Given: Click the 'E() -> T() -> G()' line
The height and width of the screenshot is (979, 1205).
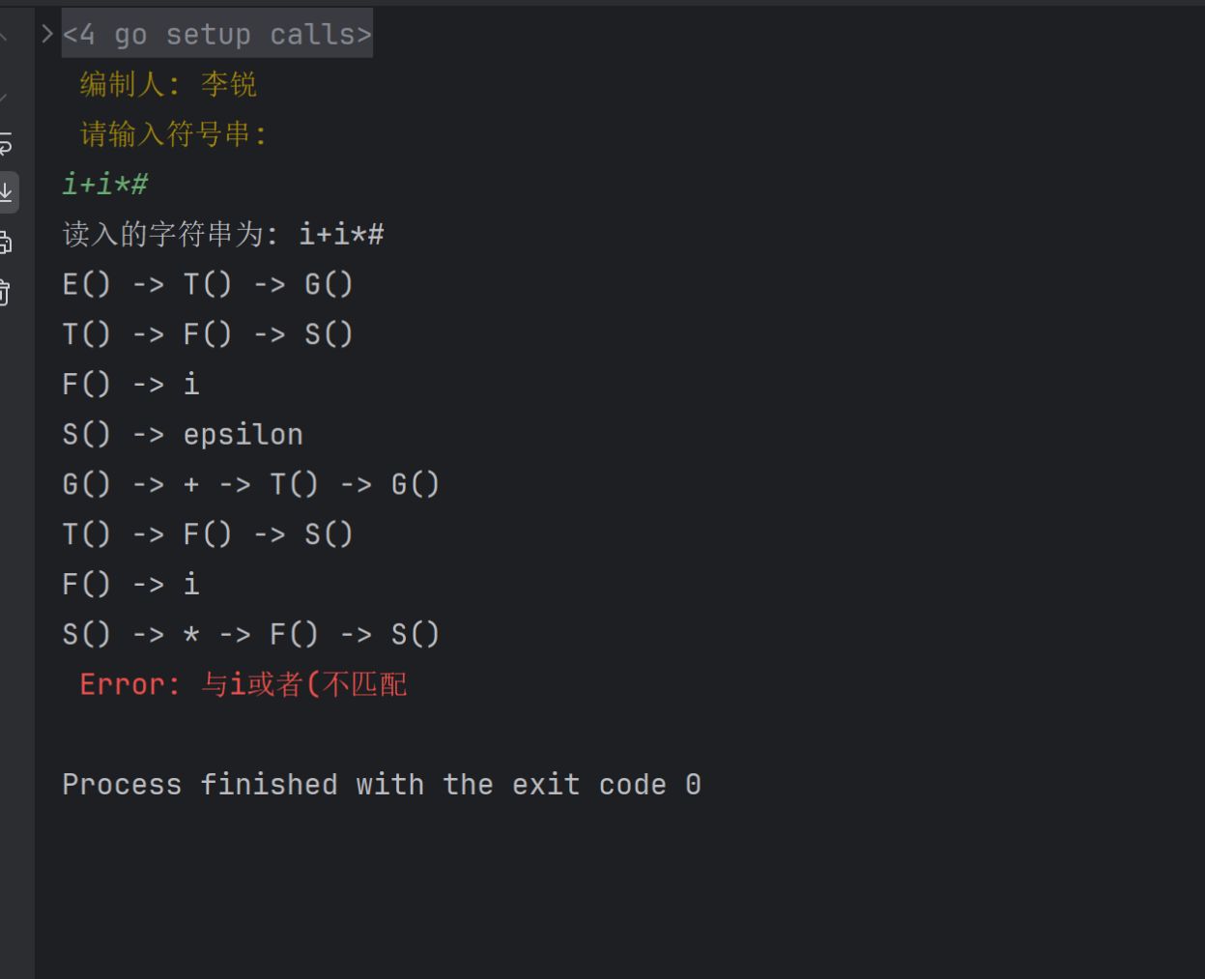Looking at the screenshot, I should [x=208, y=284].
